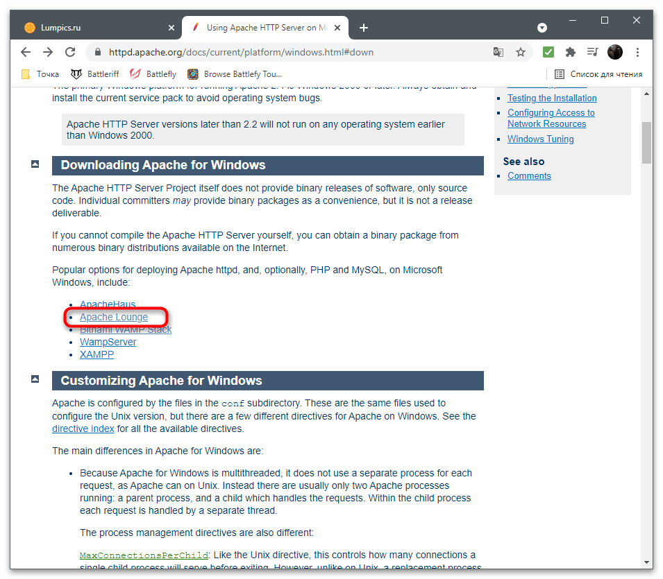Minimize the Chrome window
Screen dimensions: 663x579
coord(573,20)
